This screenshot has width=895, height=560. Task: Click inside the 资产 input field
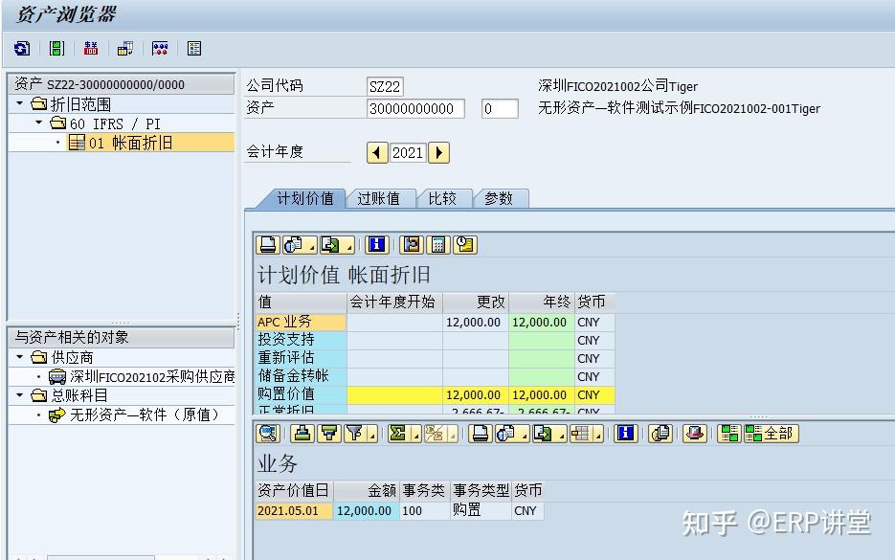(x=412, y=109)
